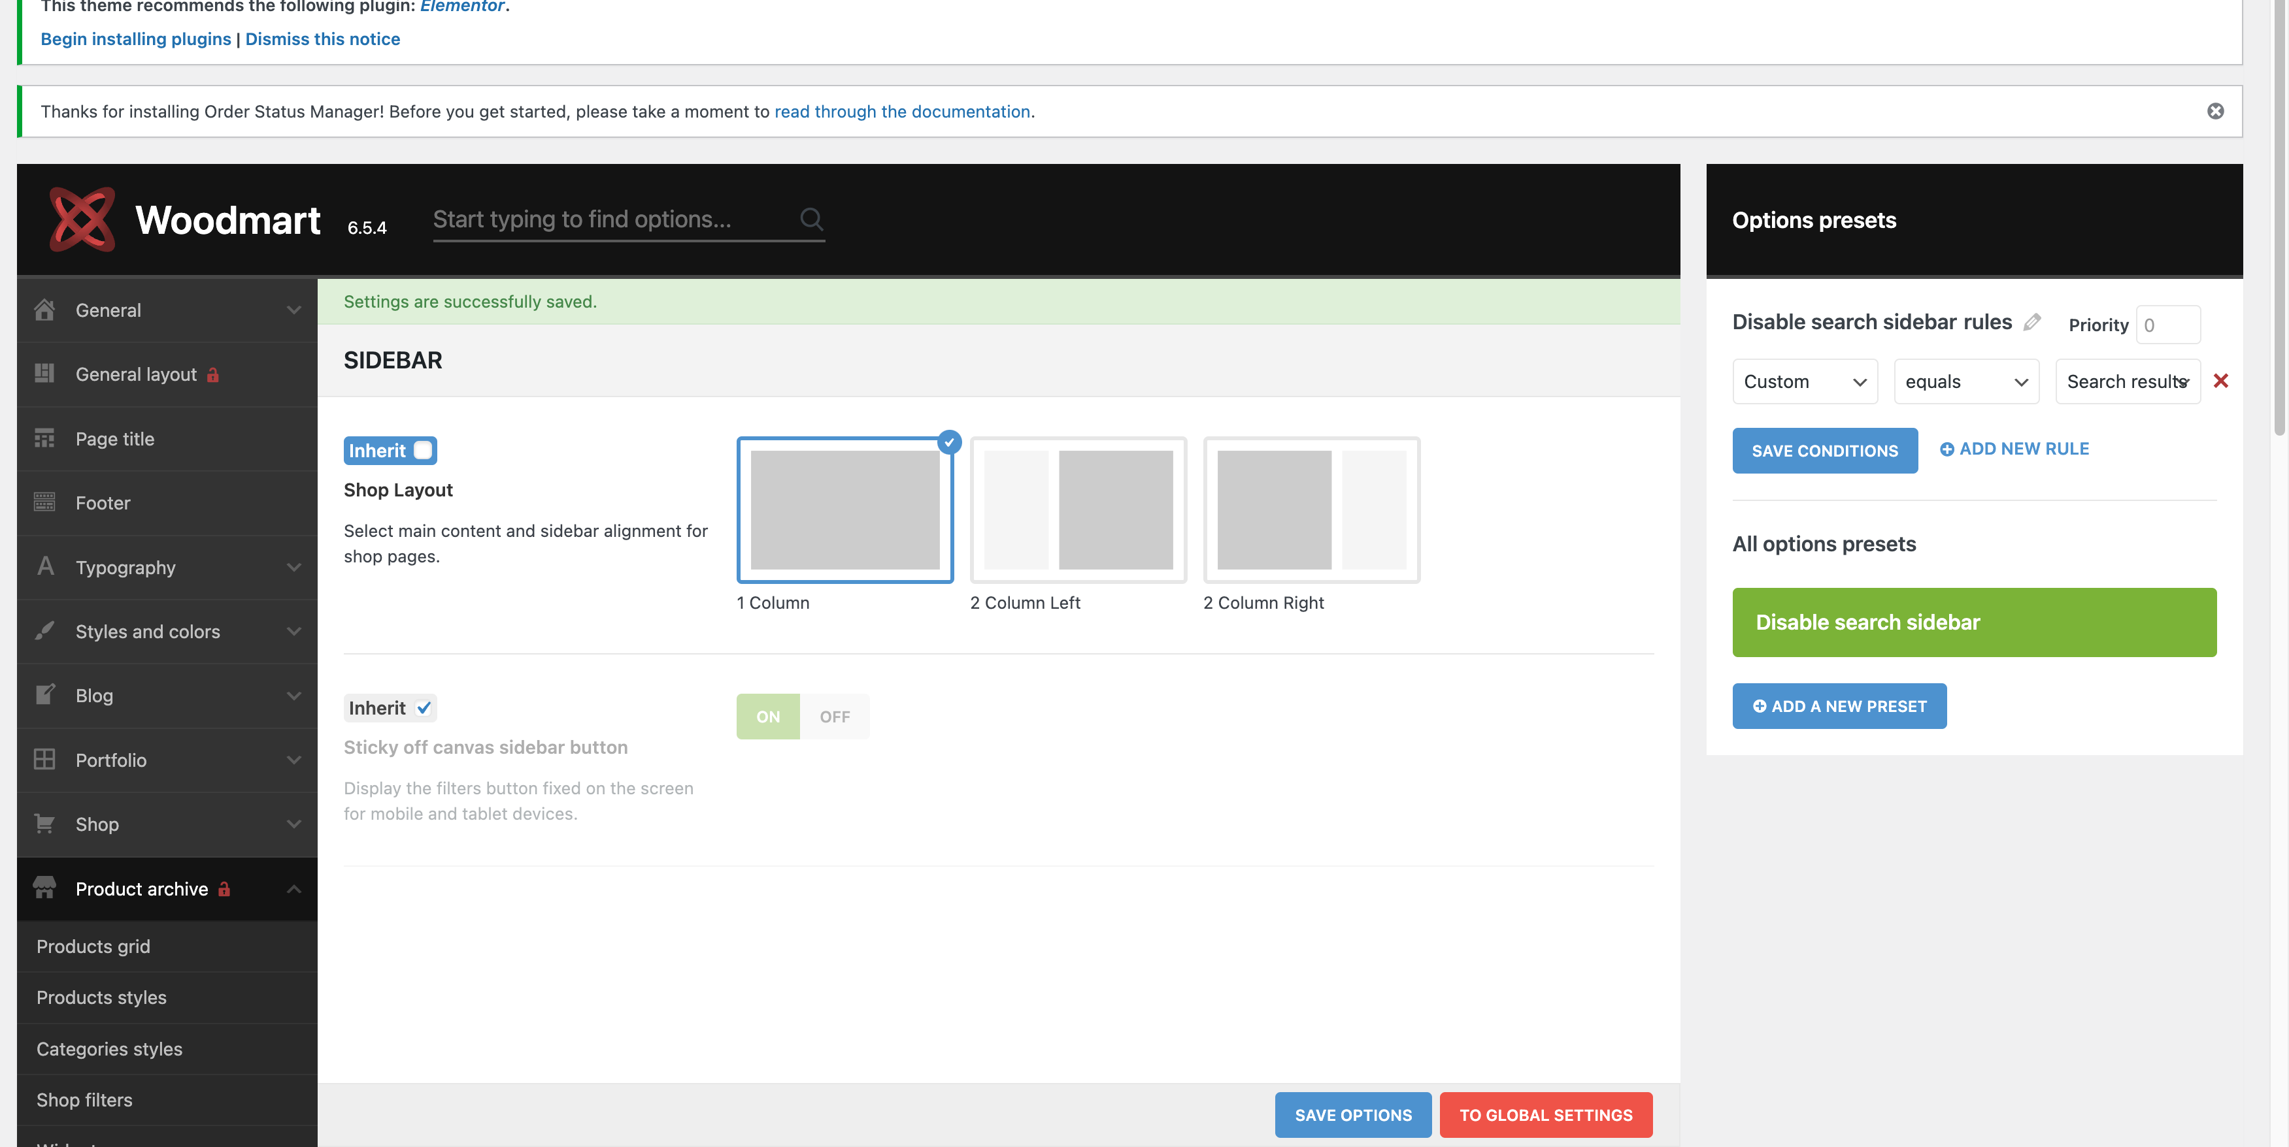Toggle Inherit checkbox for Shop Layout
The image size is (2289, 1147).
[x=423, y=451]
